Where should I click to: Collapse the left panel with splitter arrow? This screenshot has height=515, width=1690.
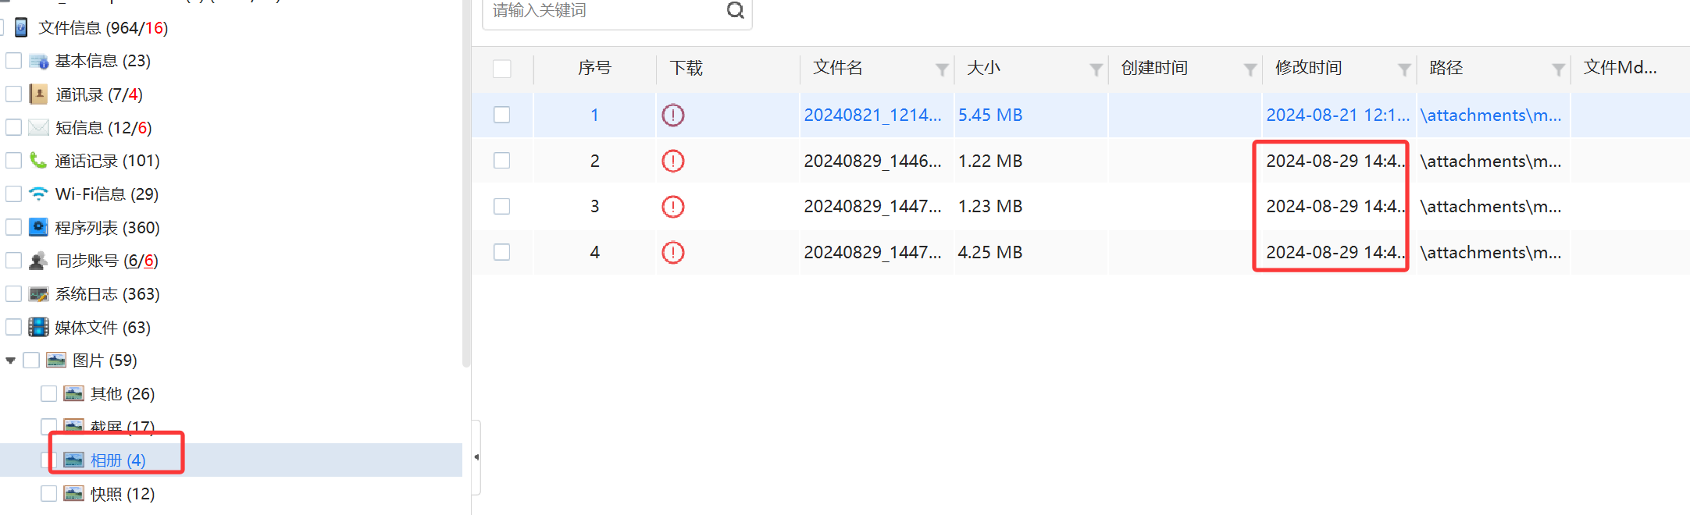tap(476, 457)
